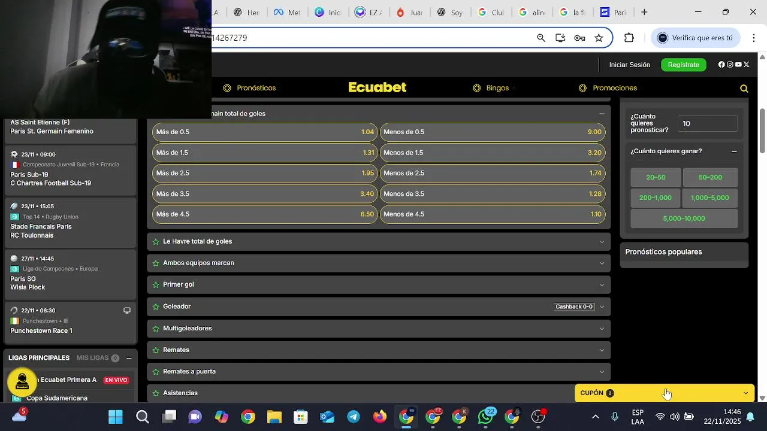
Task: Click the Iniciar Sesión link
Action: [x=629, y=65]
